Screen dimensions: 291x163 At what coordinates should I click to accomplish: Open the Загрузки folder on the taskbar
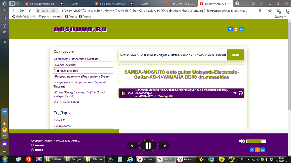click(x=74, y=159)
